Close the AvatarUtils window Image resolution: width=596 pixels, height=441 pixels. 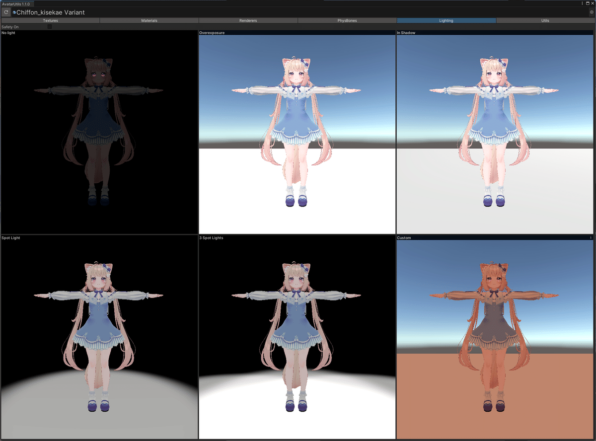[592, 3]
